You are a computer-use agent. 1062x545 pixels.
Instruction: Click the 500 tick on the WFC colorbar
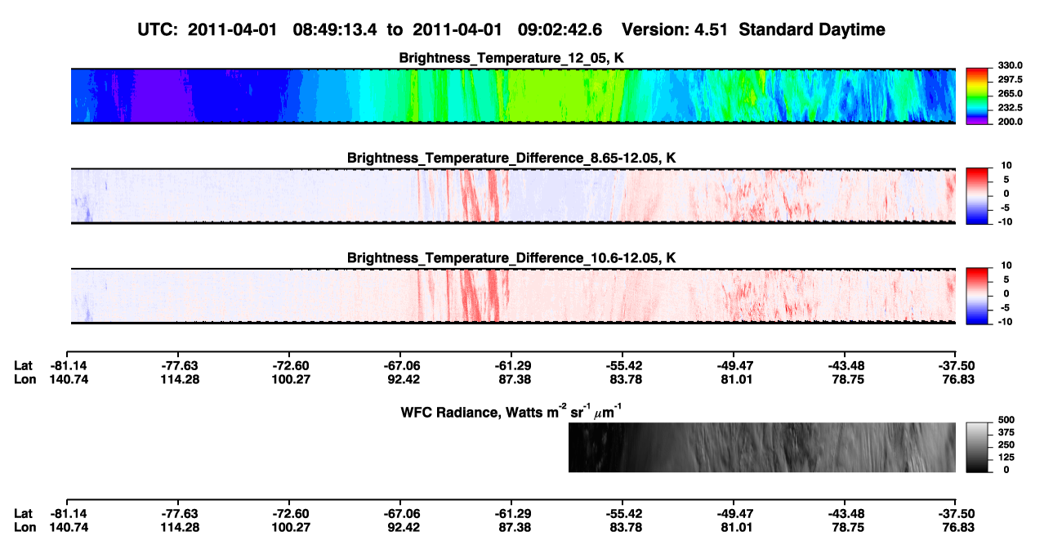point(1005,420)
